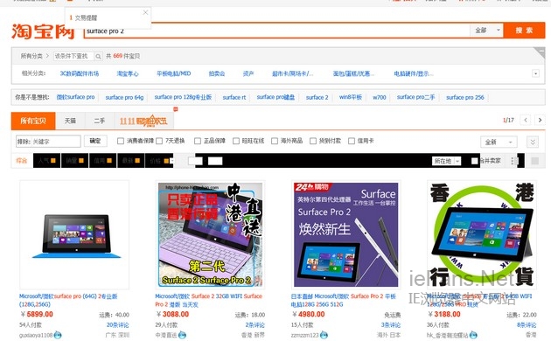Click Wangwang chat icon beside 中港直送
Image resolution: width=551 pixels, height=341 pixels.
point(182,335)
